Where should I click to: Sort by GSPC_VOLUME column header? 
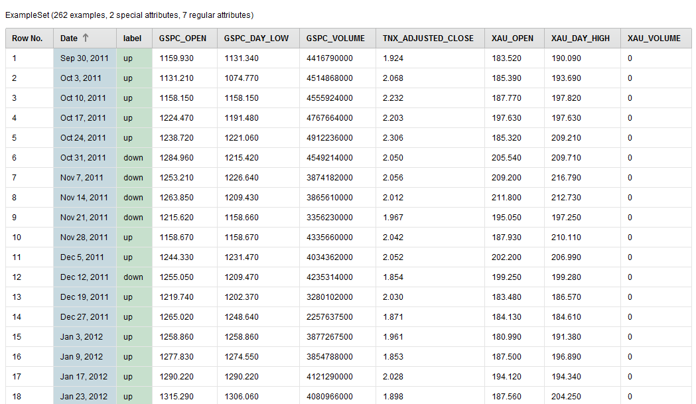point(337,38)
